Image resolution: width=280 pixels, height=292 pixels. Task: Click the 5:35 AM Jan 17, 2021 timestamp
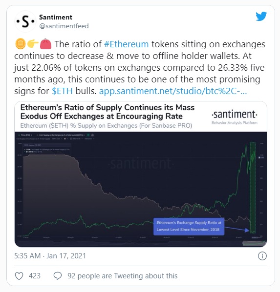[x=50, y=256]
